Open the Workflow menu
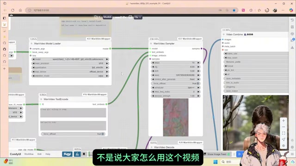 click(x=29, y=154)
